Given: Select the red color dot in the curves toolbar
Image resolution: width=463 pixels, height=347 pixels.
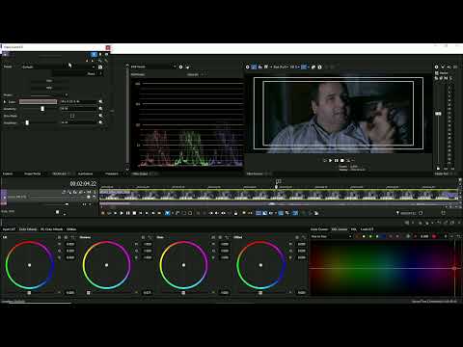Looking at the screenshot, I should point(434,236).
